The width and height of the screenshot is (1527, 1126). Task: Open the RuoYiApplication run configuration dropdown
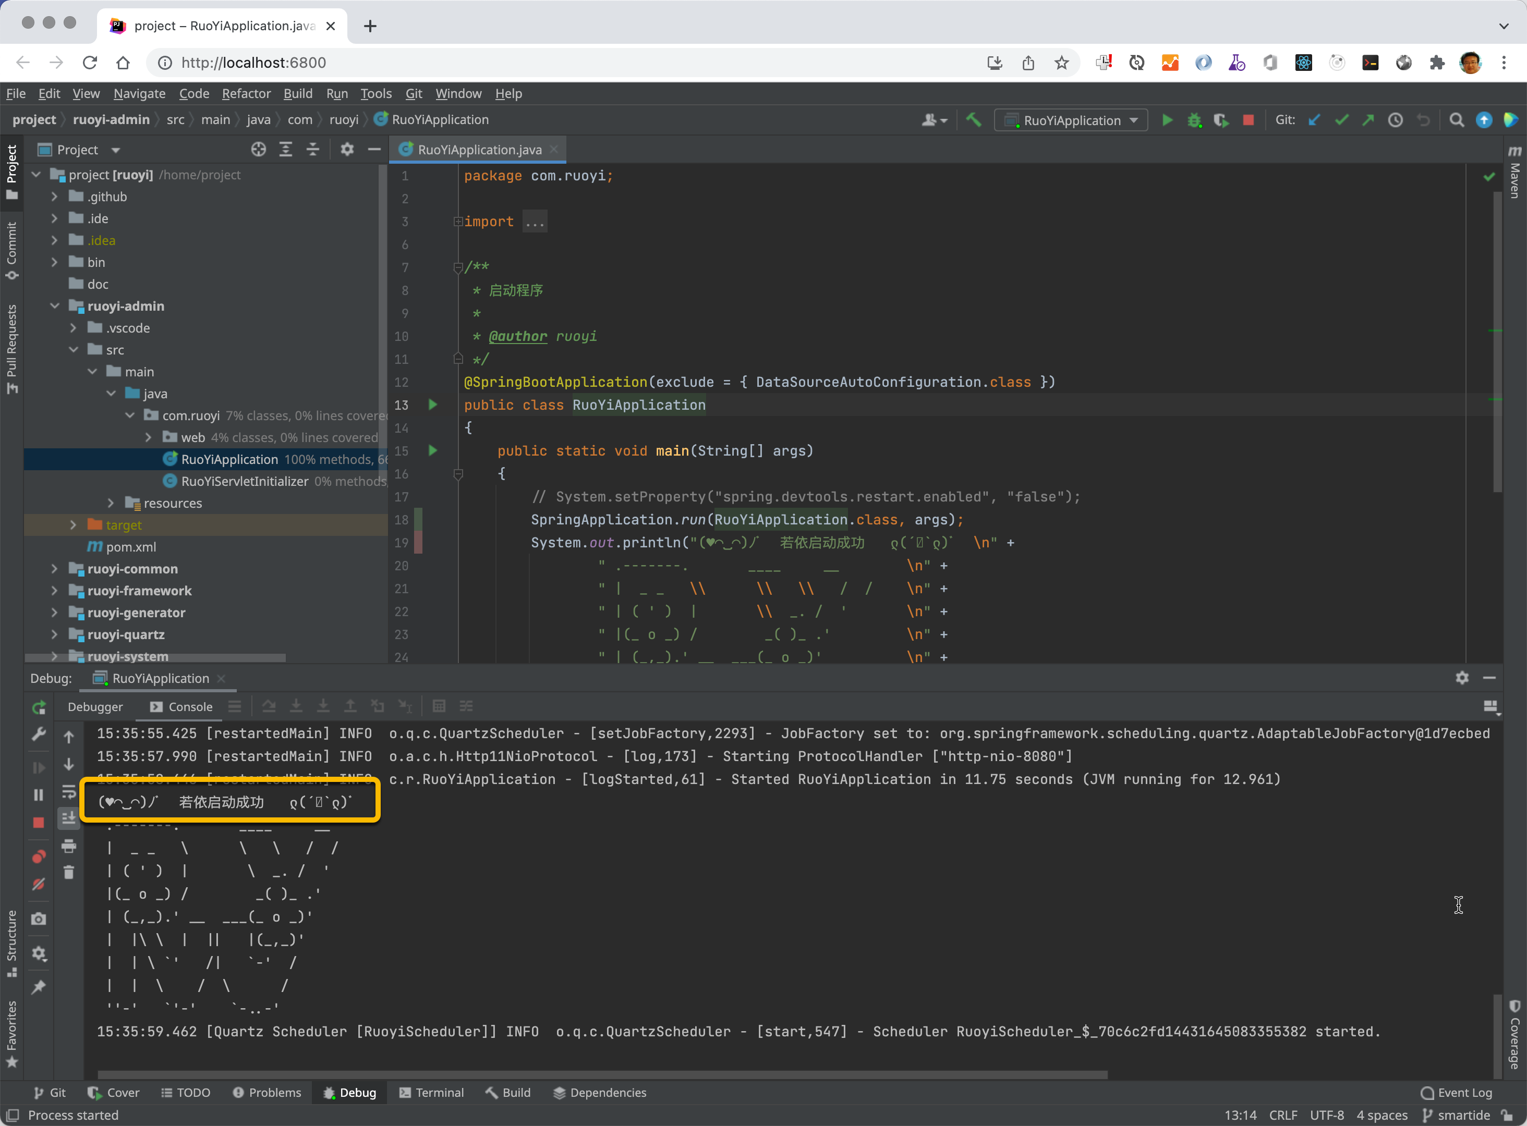click(x=1071, y=120)
